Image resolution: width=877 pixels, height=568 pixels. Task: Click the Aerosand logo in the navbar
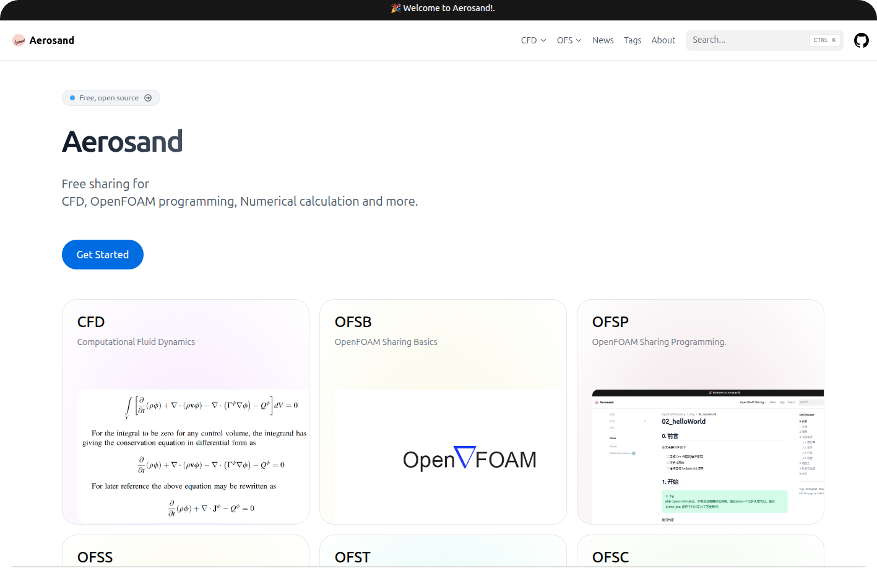tap(43, 40)
